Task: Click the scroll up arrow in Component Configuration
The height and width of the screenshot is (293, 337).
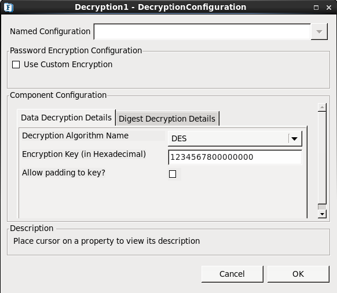Action: (322, 107)
